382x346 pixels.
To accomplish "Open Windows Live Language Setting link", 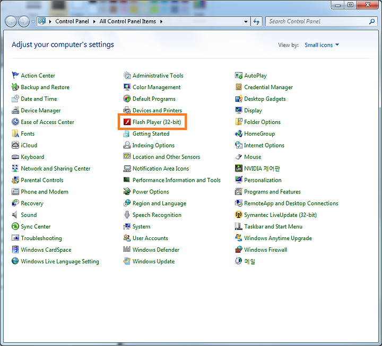I will coord(60,261).
